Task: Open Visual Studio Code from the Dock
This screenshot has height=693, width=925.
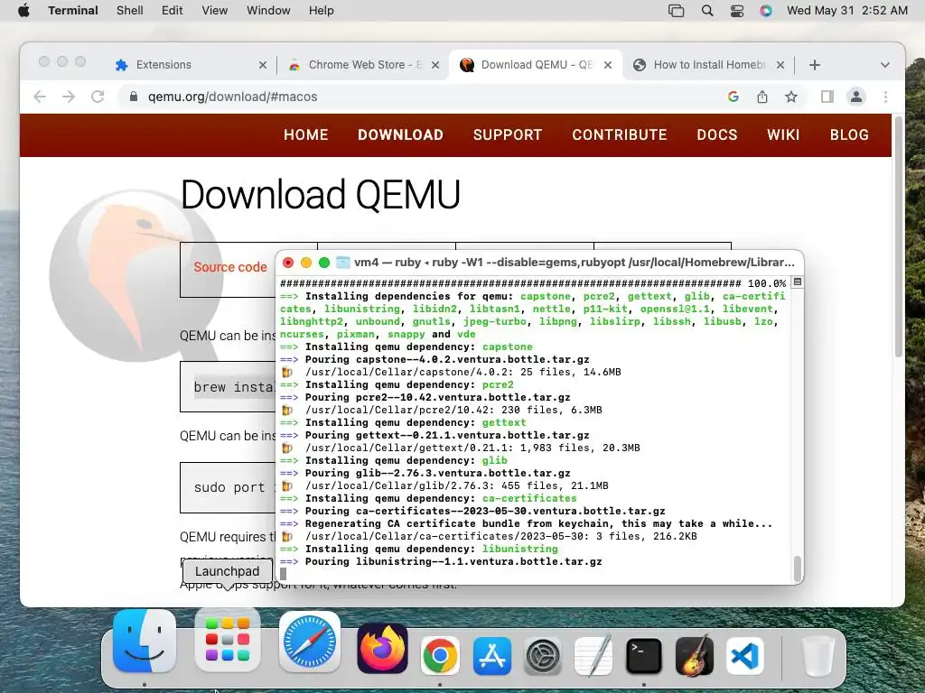Action: [744, 655]
